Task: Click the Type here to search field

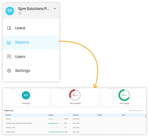Action: [137, 110]
